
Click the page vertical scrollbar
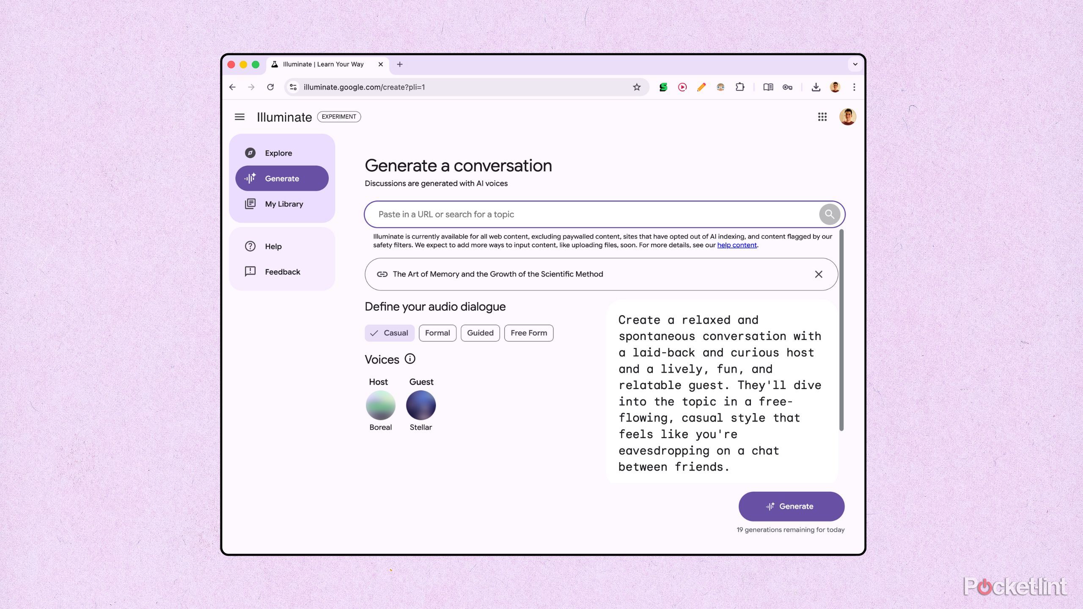click(841, 330)
